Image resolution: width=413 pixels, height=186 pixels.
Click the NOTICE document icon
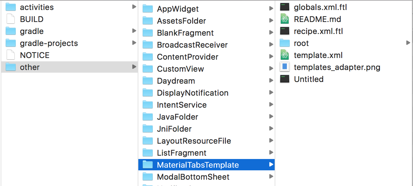pos(11,55)
